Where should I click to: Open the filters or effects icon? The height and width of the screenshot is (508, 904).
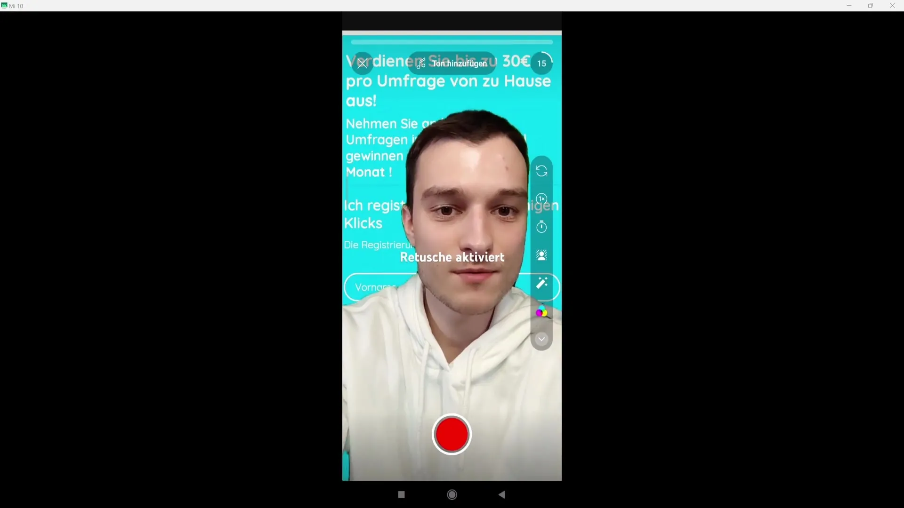(x=541, y=313)
